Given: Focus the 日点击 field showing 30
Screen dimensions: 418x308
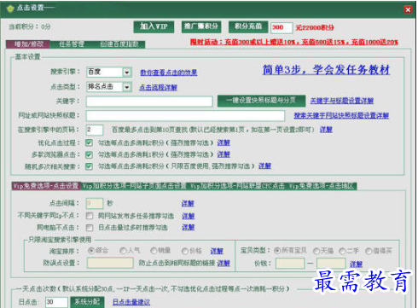Looking at the screenshot, I should pyautogui.click(x=56, y=302).
